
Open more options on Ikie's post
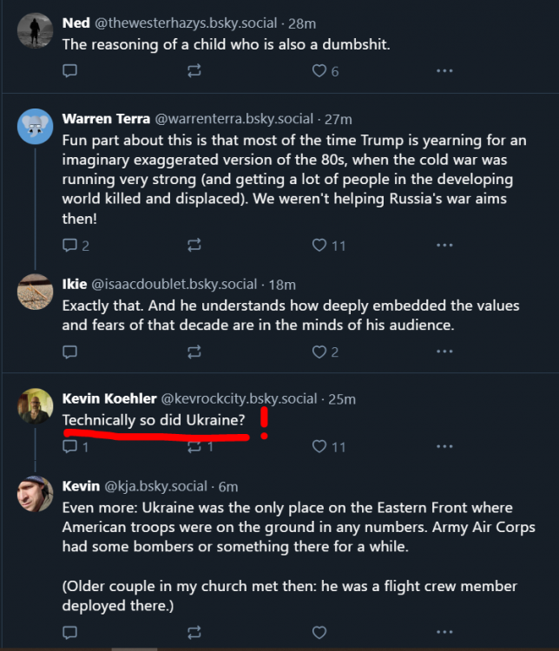tap(444, 352)
